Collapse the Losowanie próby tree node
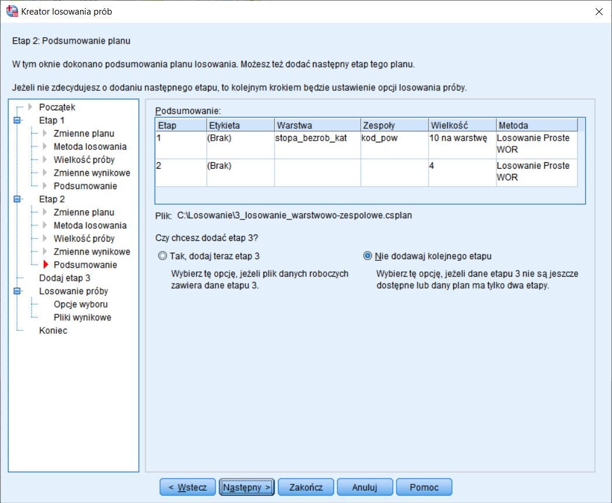 click(x=17, y=291)
